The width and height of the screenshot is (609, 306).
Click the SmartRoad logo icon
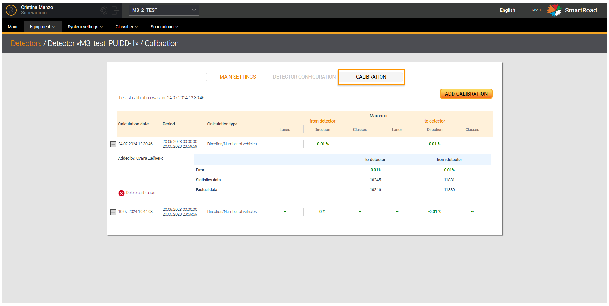coord(554,10)
